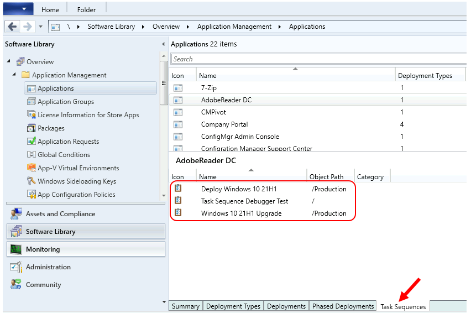471x313 pixels.
Task: Click Windows 10 21H1 Upgrade icon
Action: click(x=178, y=213)
